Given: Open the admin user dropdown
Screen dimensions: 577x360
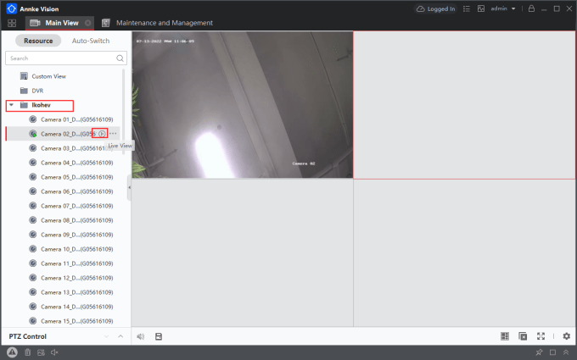Looking at the screenshot, I should tap(503, 8).
